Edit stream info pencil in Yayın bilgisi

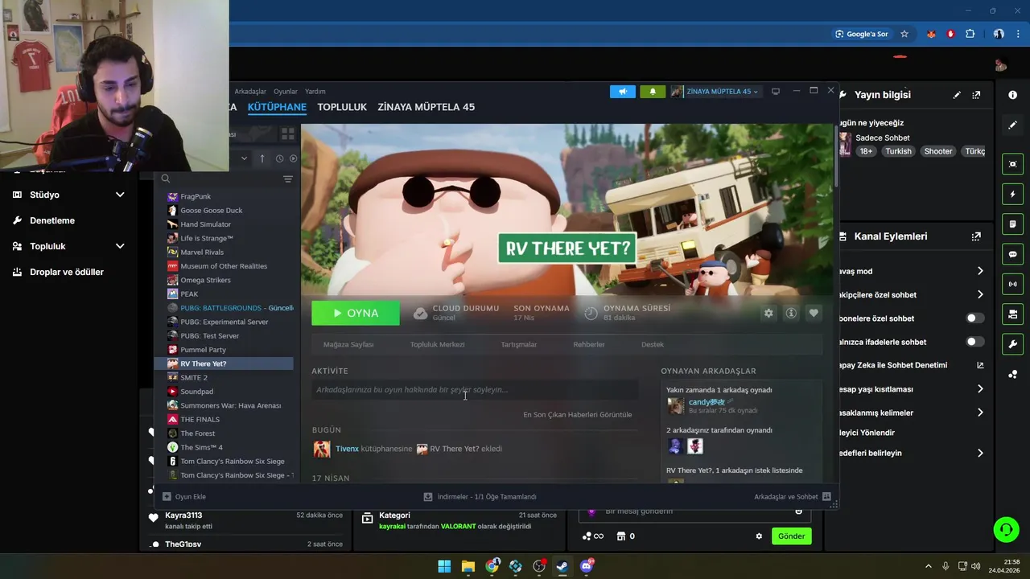(957, 95)
